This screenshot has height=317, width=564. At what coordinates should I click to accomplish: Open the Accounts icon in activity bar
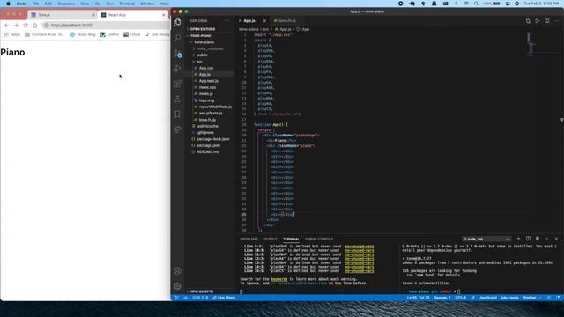pos(177,271)
